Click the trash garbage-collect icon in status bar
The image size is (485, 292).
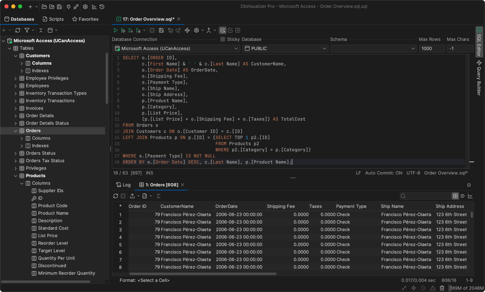click(x=442, y=288)
